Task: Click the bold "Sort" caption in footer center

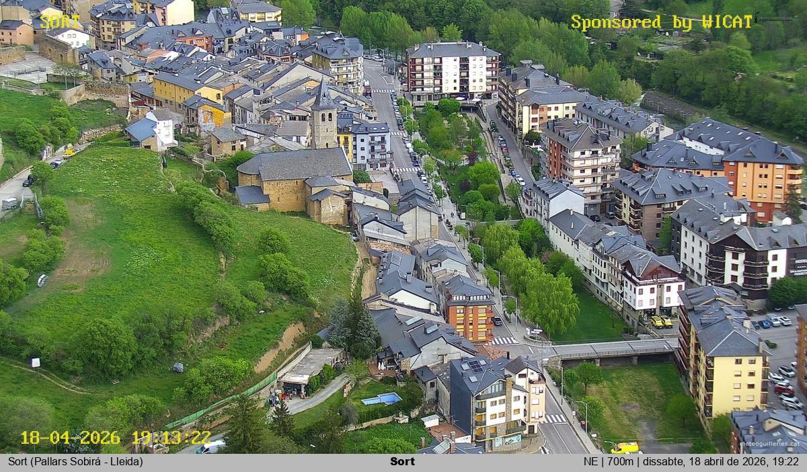Action: coord(402,462)
